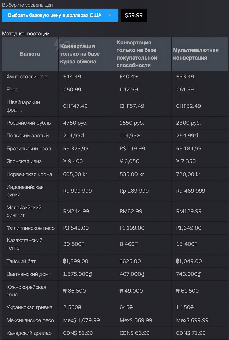
Task: Click the chevron arrow on the blue dropdown
Action: click(110, 15)
